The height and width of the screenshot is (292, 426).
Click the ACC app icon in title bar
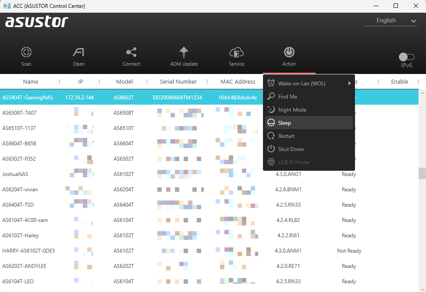coord(7,6)
